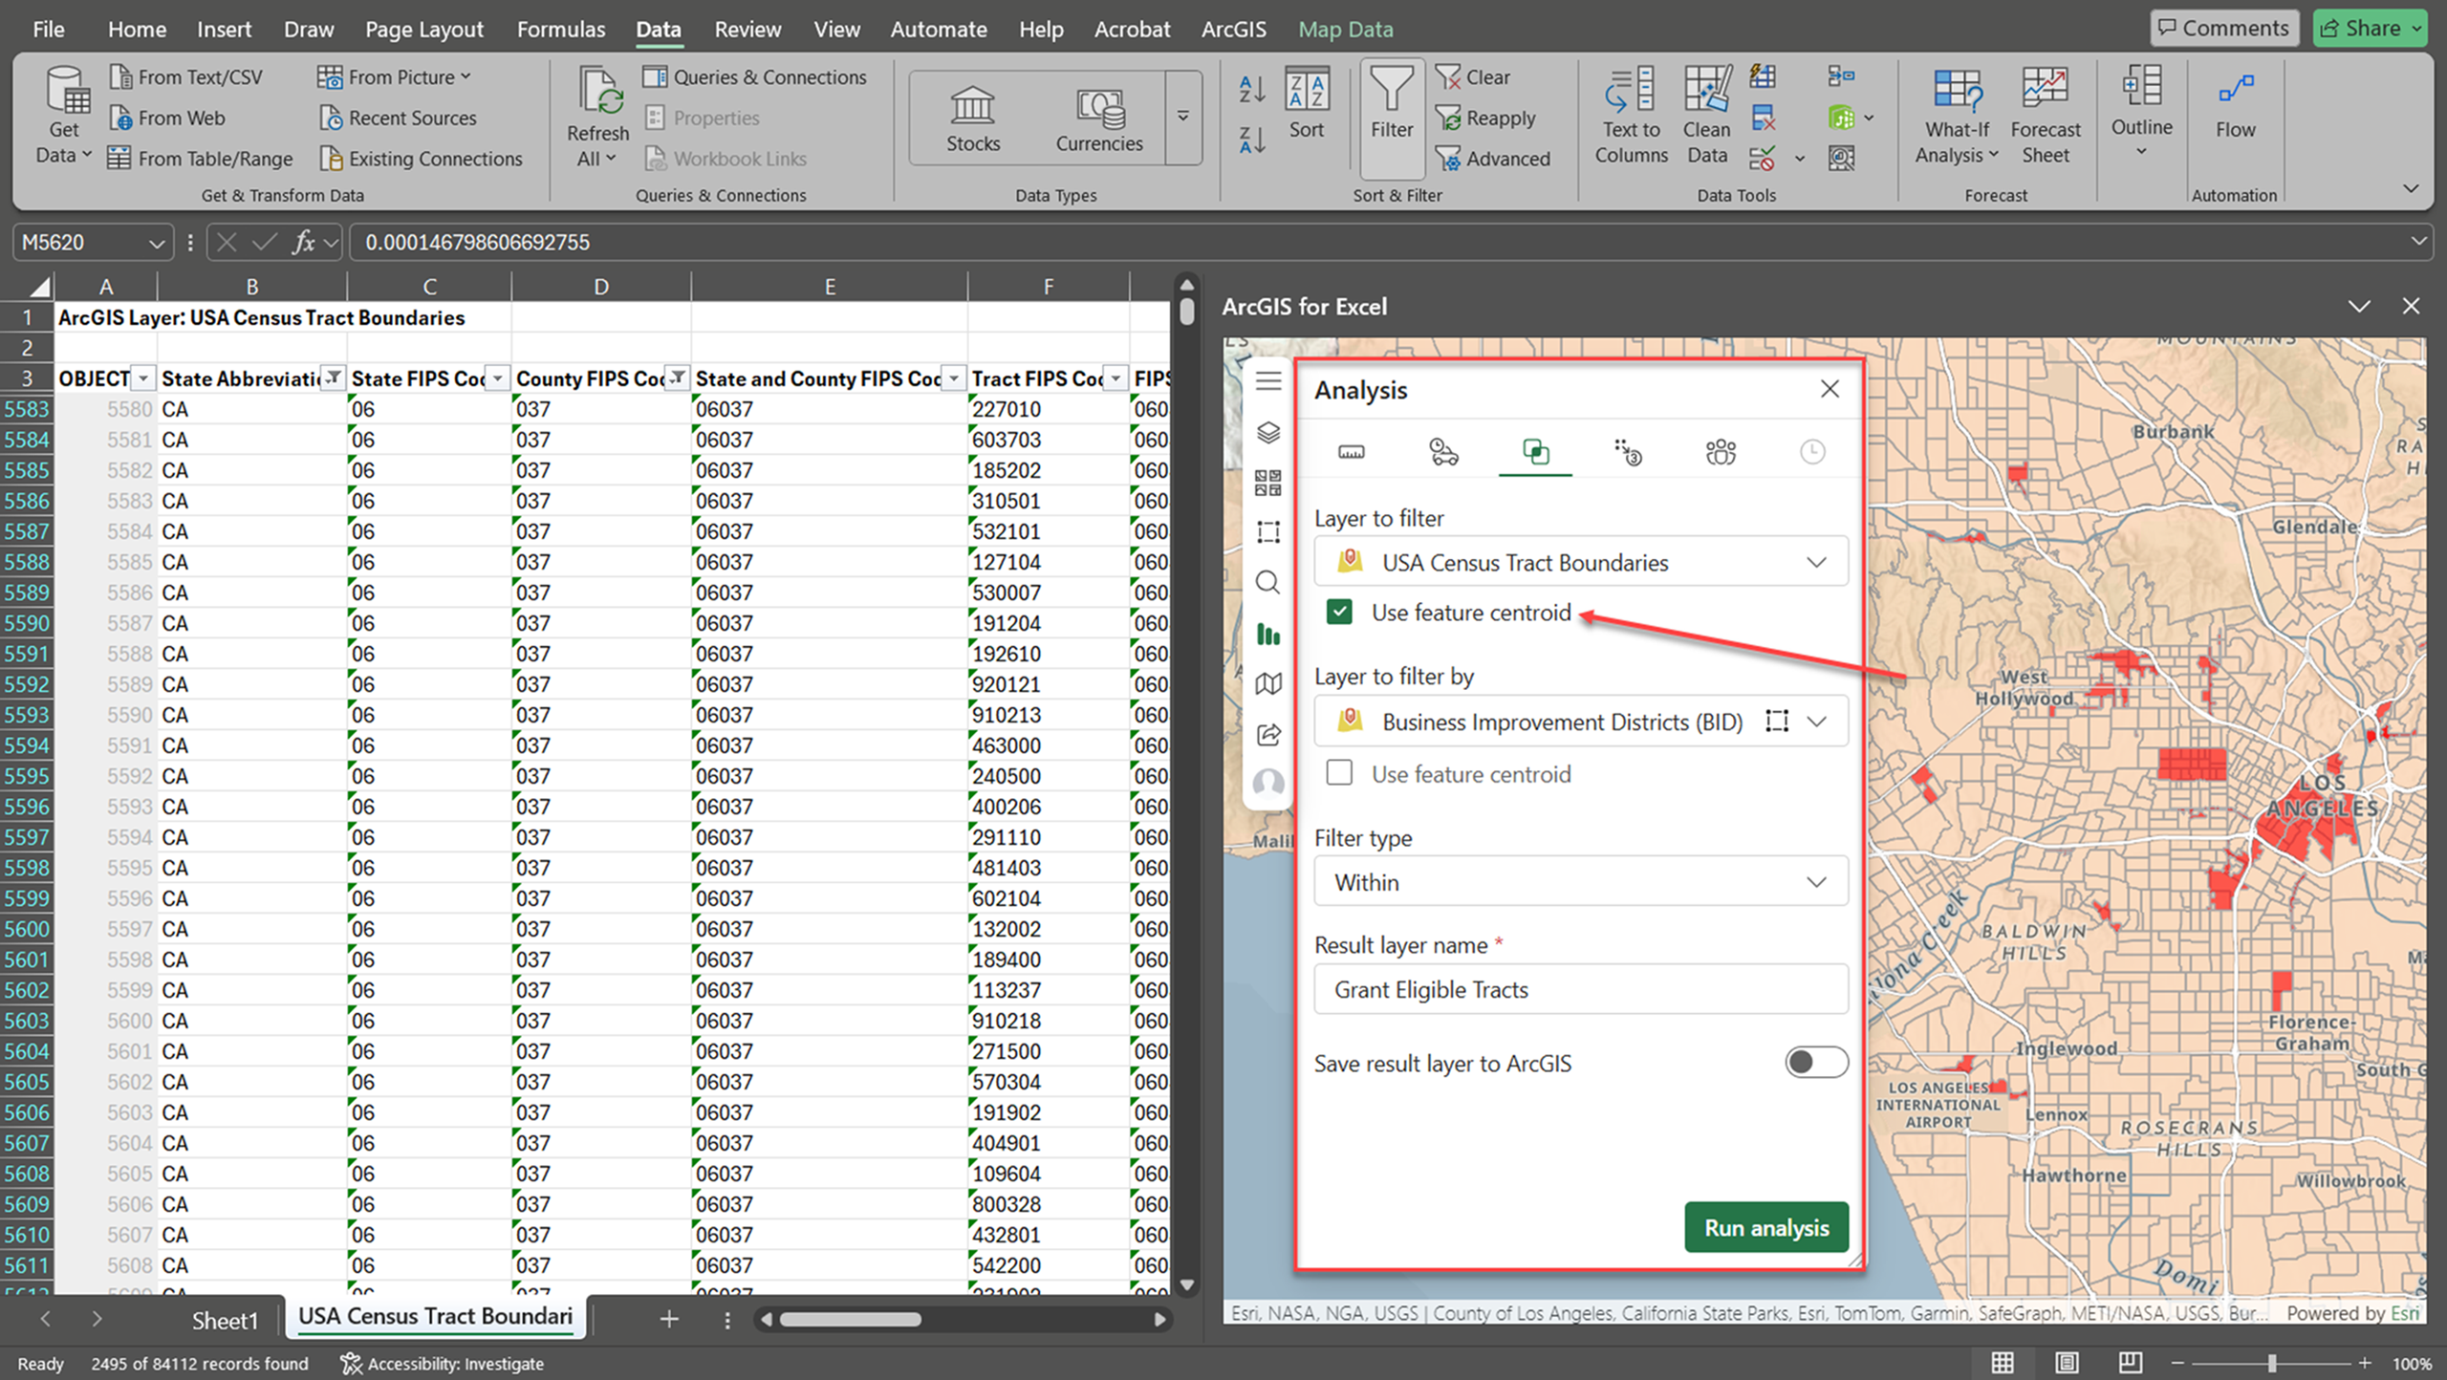This screenshot has height=1380, width=2447.
Task: Click the Text to Columns icon
Action: pos(1631,115)
